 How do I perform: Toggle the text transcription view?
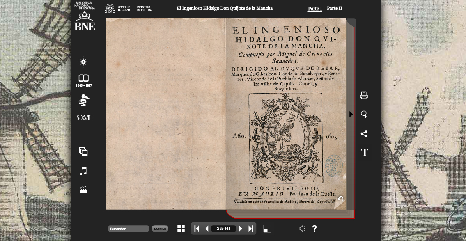coord(364,152)
